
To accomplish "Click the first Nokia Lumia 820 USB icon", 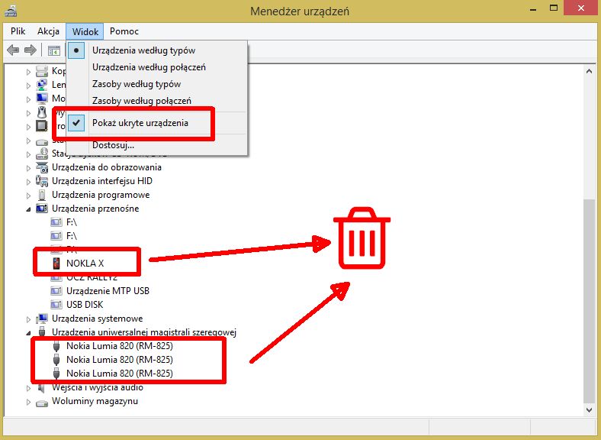I will (x=56, y=346).
